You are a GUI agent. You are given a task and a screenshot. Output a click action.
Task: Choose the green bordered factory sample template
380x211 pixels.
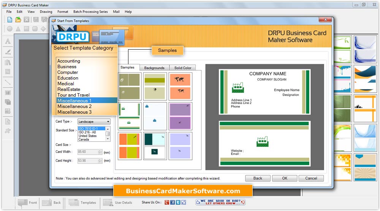pyautogui.click(x=130, y=116)
